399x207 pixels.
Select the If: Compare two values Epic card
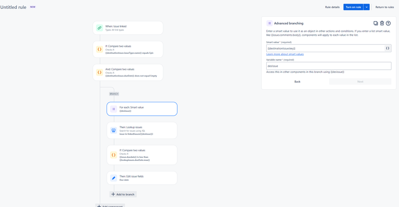[128, 49]
